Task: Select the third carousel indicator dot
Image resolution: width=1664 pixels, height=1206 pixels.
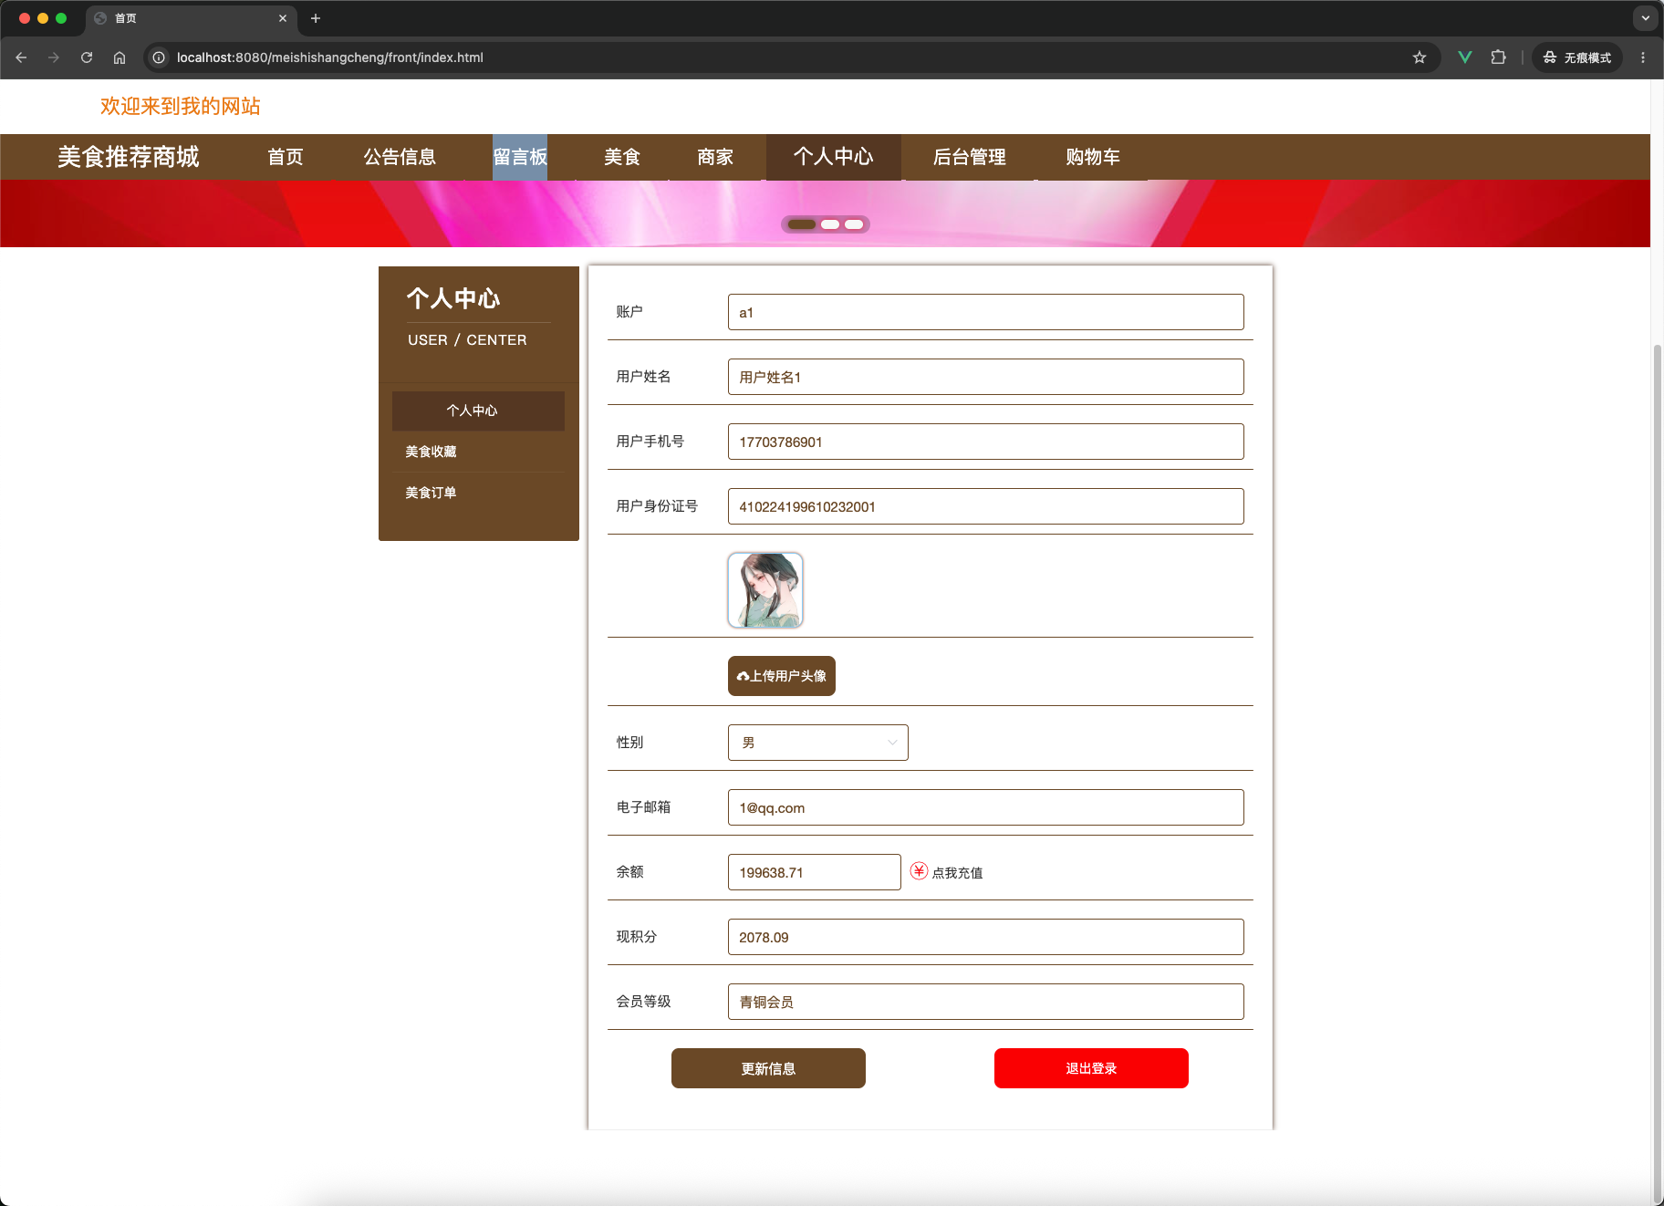Action: 854,224
